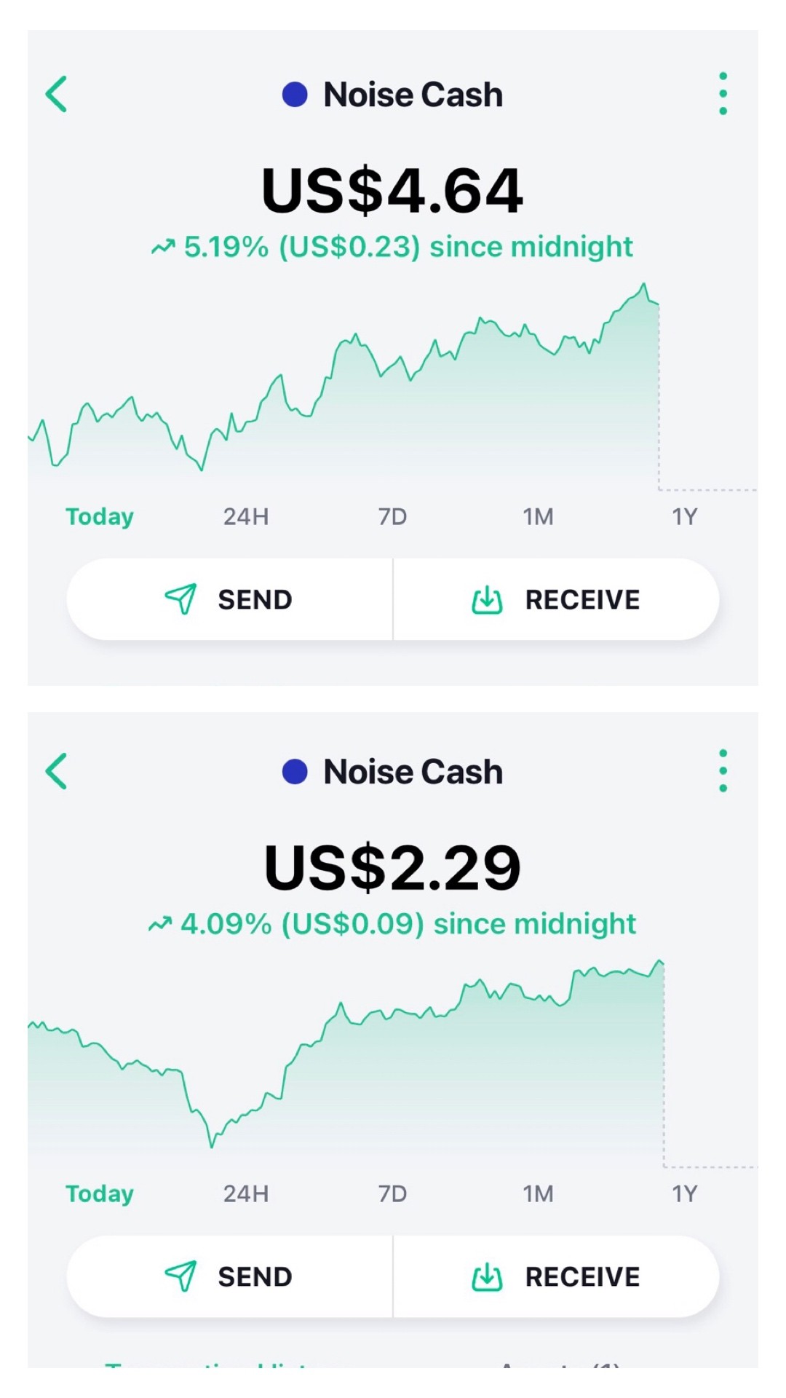Tap the blue Noise Cash dot in top header
The height and width of the screenshot is (1398, 786).
click(295, 94)
